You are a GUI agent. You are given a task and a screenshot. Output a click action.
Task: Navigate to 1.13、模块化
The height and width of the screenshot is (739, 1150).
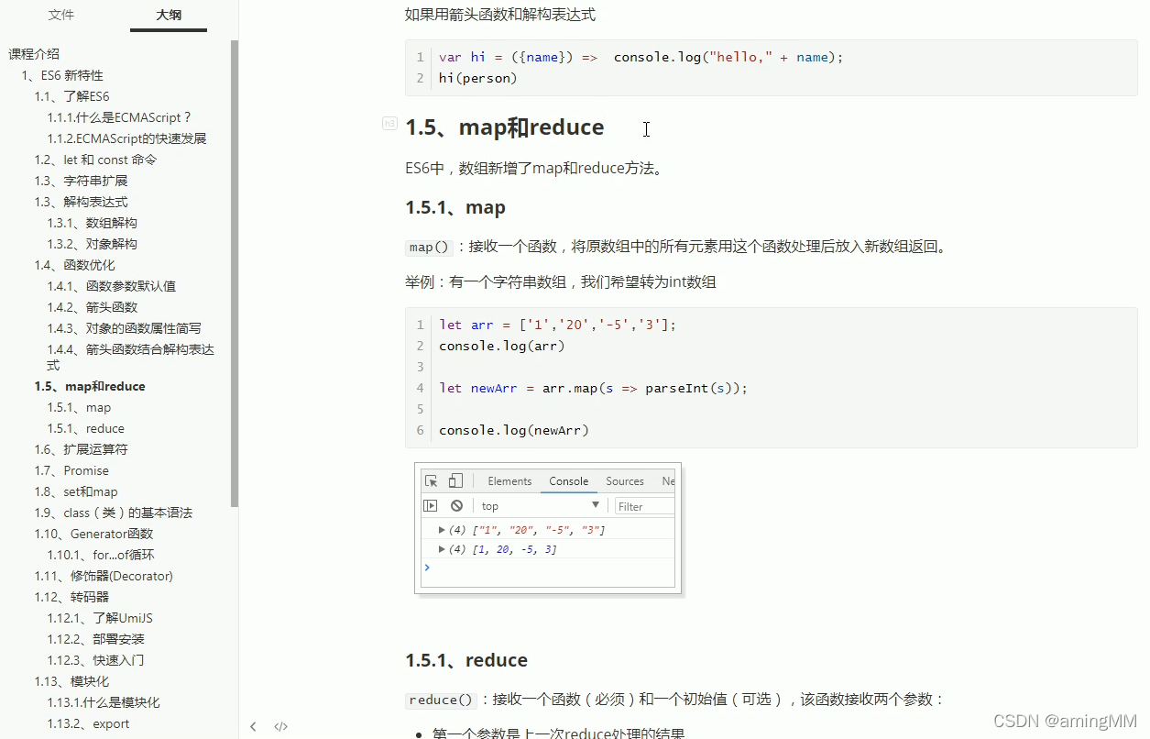coord(71,681)
